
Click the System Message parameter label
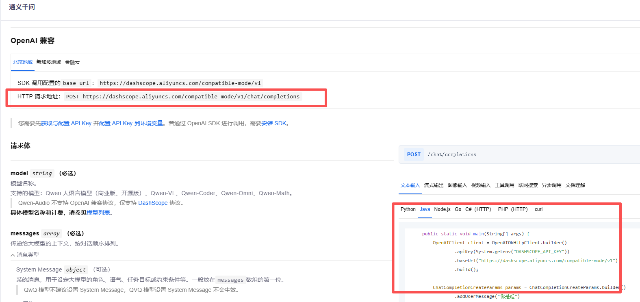click(39, 269)
